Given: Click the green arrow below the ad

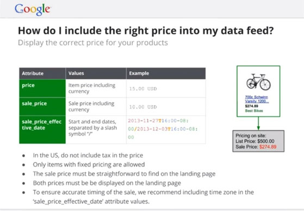Looking at the screenshot, I should pyautogui.click(x=258, y=123).
